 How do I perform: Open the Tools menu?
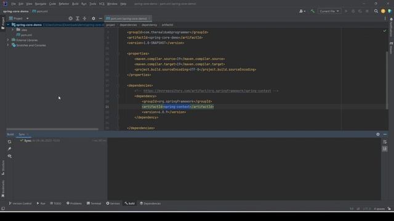pos(93,4)
